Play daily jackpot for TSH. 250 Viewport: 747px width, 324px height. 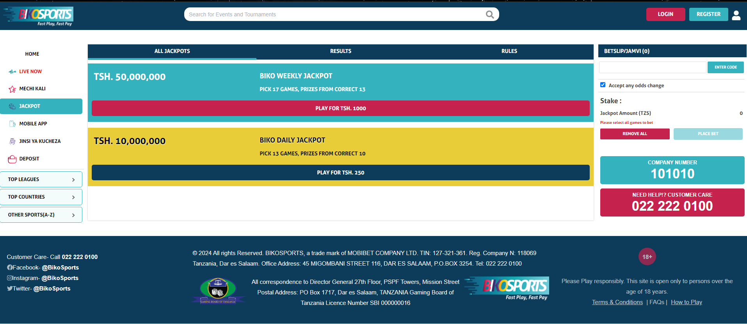coord(341,173)
